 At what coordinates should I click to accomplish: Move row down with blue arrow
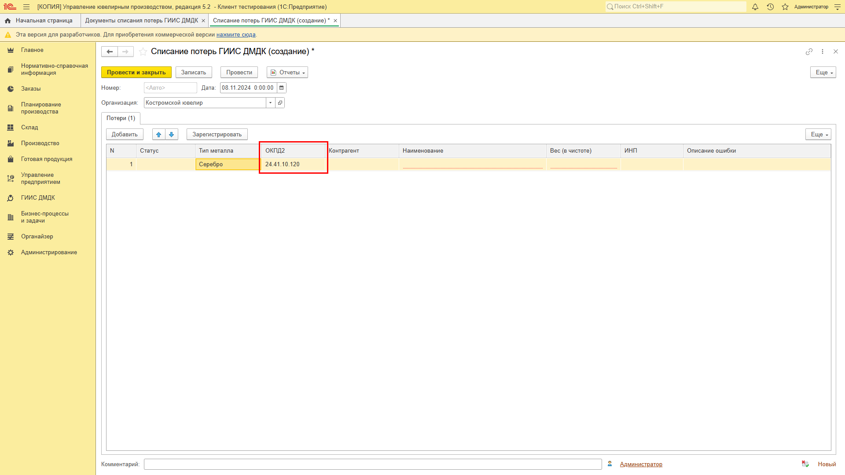(x=172, y=135)
